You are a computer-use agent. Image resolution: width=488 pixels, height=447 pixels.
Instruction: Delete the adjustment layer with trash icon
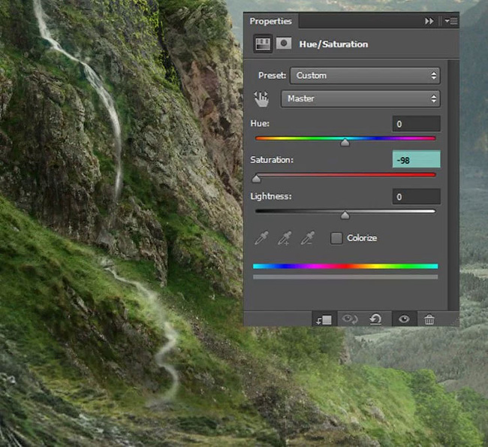click(x=429, y=319)
